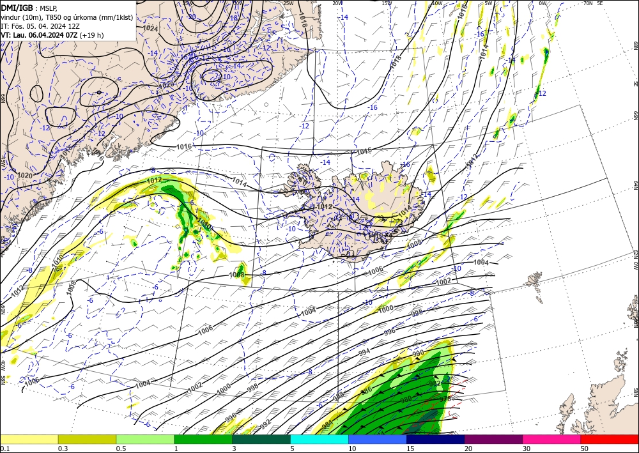Click the '30' legend scale value

click(526, 449)
